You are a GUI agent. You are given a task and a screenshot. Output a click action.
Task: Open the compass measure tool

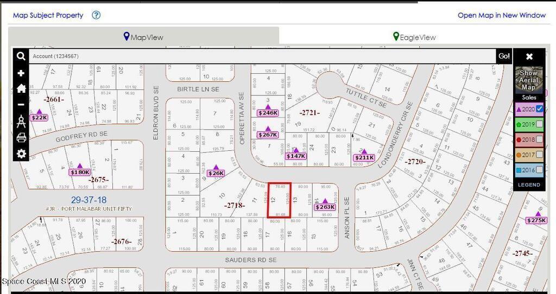(21, 122)
